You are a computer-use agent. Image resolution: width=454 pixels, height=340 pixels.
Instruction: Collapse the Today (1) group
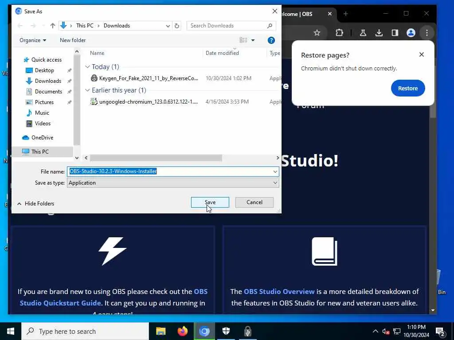(x=87, y=67)
